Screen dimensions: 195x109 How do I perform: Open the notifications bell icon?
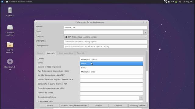coord(169,2)
